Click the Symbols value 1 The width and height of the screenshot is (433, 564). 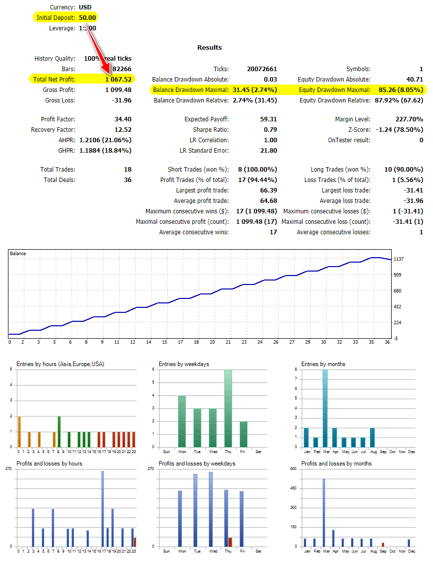[421, 69]
